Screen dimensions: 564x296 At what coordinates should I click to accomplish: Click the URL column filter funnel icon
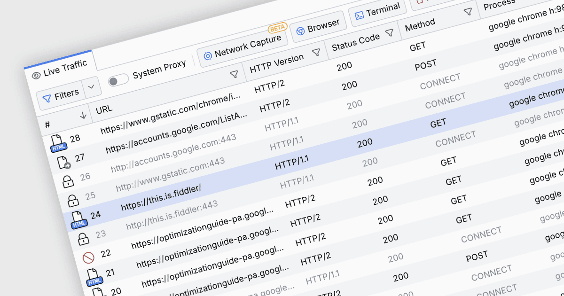(x=234, y=74)
